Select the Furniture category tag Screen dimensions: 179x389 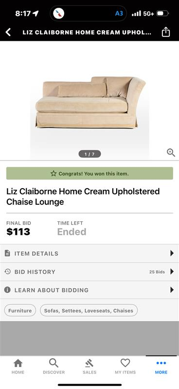click(x=20, y=310)
